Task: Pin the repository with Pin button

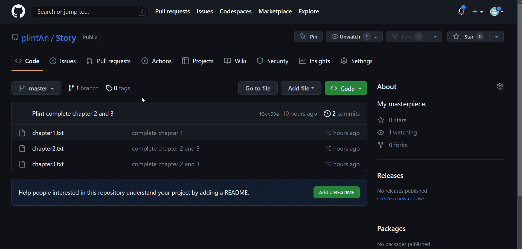Action: point(308,37)
